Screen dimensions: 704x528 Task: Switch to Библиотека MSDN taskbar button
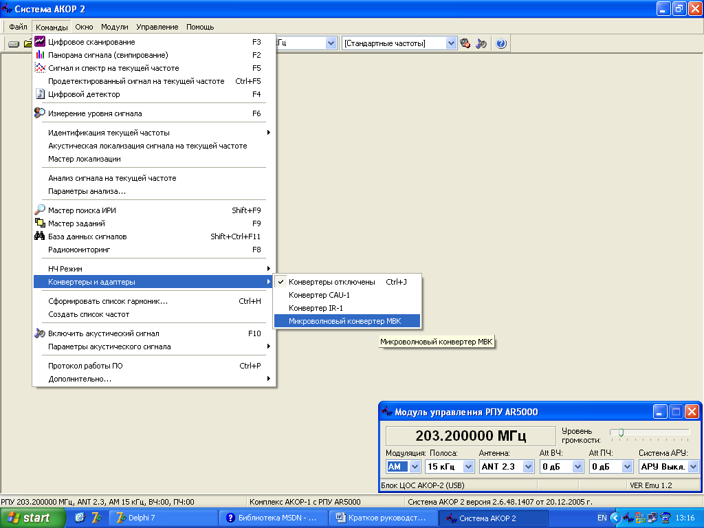click(274, 518)
